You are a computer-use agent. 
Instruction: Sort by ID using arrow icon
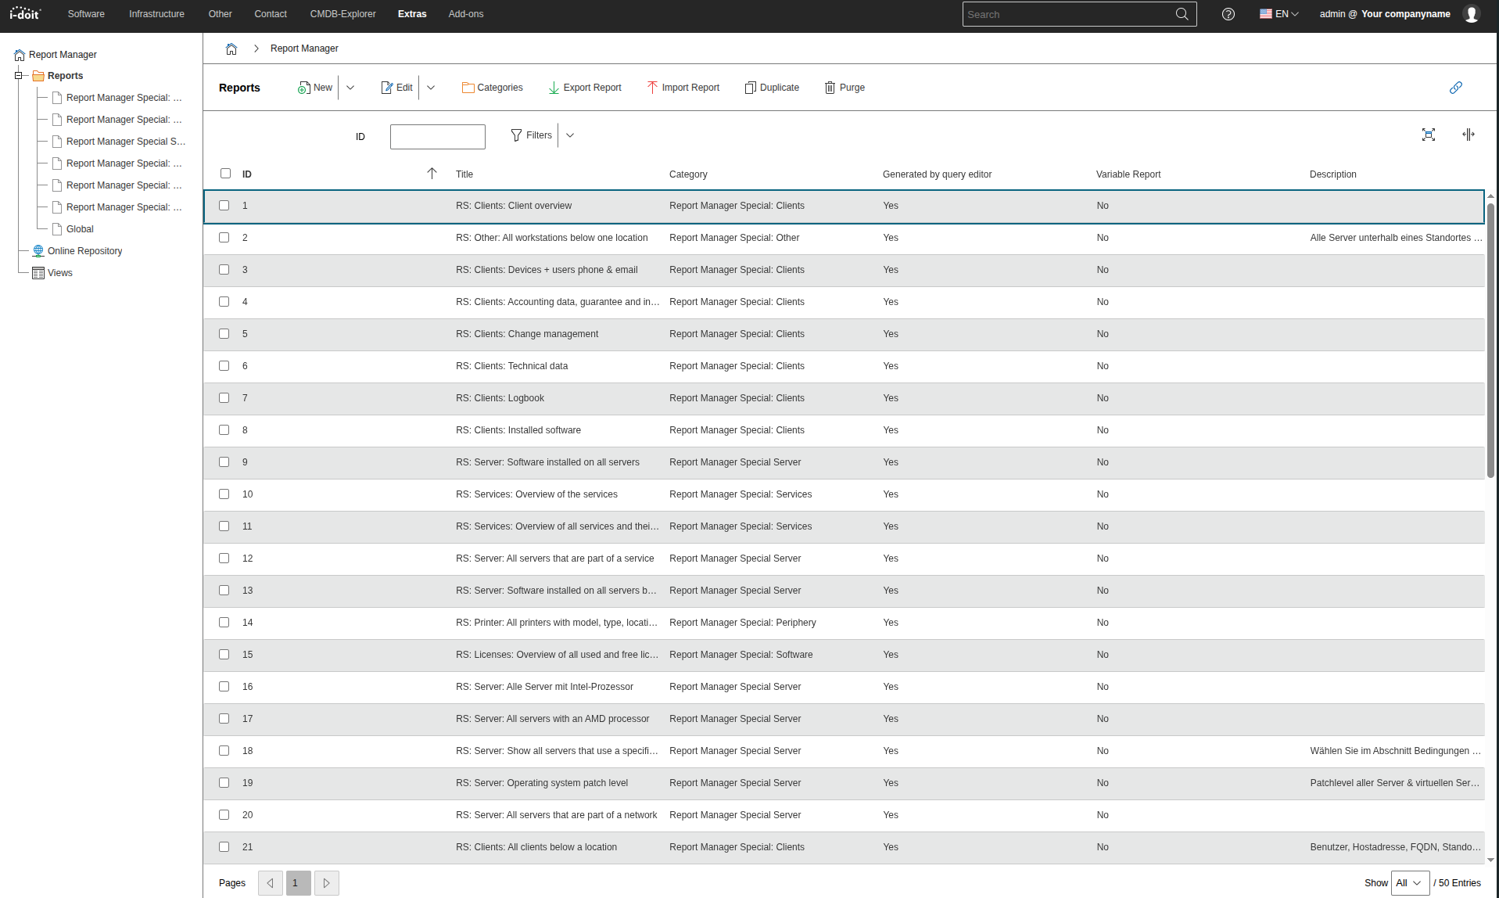pos(432,174)
